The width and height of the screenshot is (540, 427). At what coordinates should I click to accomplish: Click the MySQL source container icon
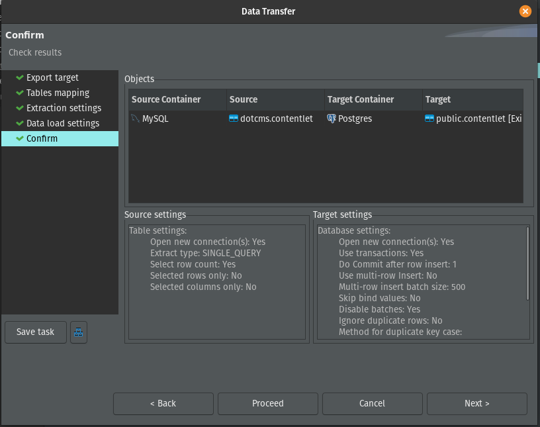pyautogui.click(x=136, y=119)
